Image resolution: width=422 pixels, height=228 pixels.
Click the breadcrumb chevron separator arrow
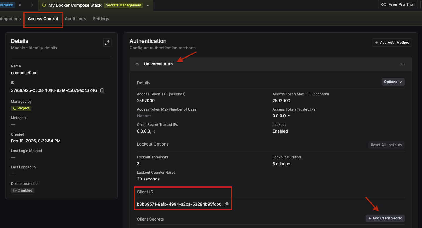tap(32, 5)
